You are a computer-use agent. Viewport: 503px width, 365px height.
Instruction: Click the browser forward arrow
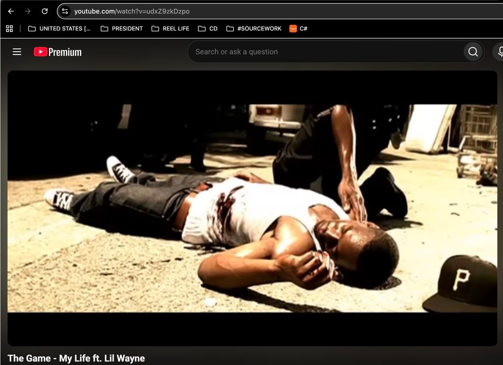click(x=28, y=11)
